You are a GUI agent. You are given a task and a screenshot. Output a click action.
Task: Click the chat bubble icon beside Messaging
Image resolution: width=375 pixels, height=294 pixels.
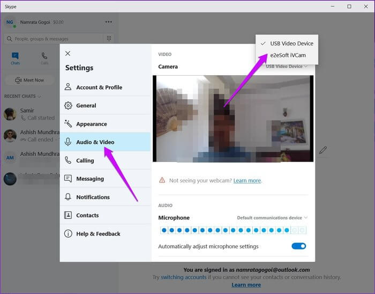click(68, 179)
